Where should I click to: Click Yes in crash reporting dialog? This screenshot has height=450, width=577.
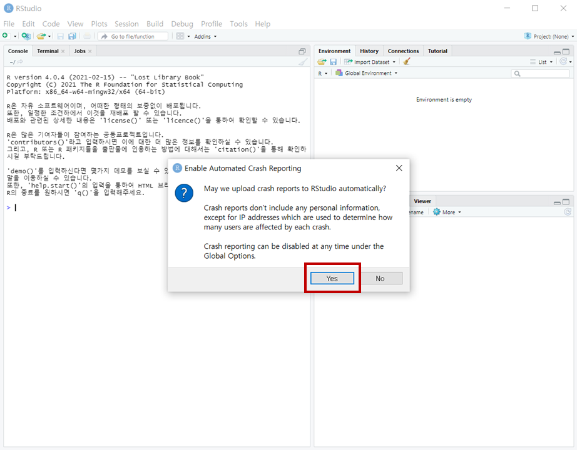point(332,278)
